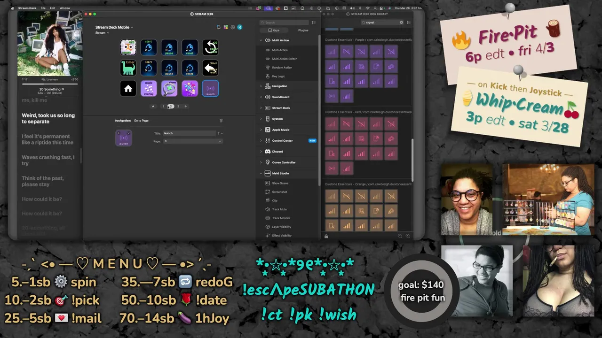Click the Icon Library vertical scrollbar
The width and height of the screenshot is (602, 338).
pyautogui.click(x=412, y=160)
